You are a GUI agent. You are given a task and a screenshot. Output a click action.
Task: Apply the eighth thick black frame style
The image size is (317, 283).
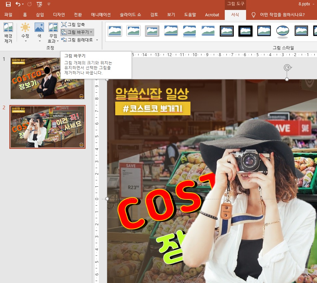[x=245, y=31]
